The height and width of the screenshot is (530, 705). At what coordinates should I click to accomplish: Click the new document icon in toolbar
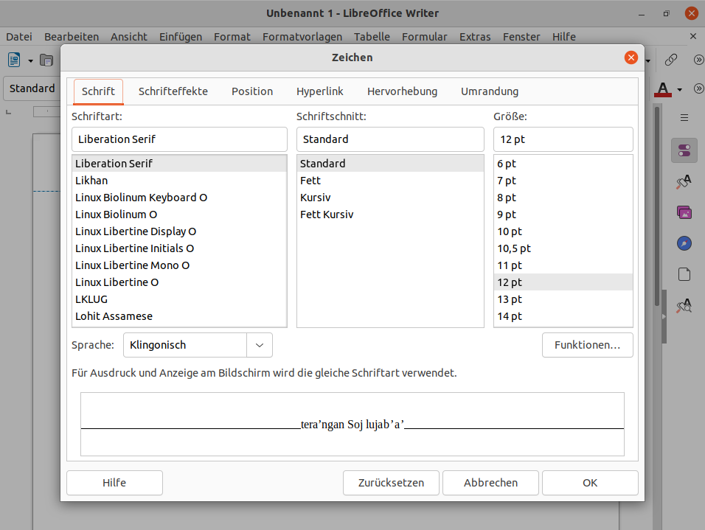pyautogui.click(x=14, y=60)
